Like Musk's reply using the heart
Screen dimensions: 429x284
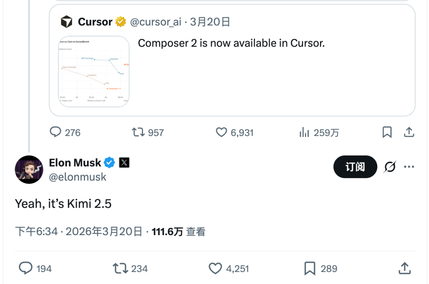pos(215,269)
